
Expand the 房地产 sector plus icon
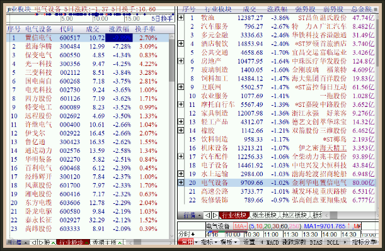pyautogui.click(x=181, y=61)
